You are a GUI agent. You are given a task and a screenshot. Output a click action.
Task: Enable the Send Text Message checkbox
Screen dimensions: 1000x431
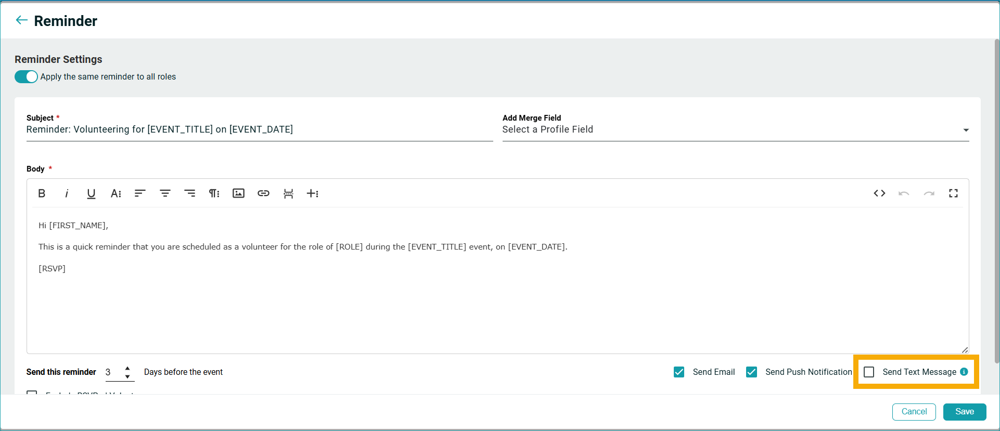869,372
